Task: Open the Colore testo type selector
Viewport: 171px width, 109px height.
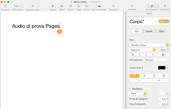Action: pyautogui.click(x=136, y=68)
